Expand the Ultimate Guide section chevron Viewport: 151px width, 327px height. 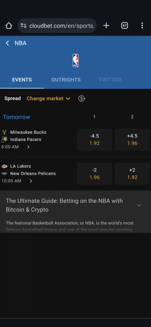(x=139, y=205)
